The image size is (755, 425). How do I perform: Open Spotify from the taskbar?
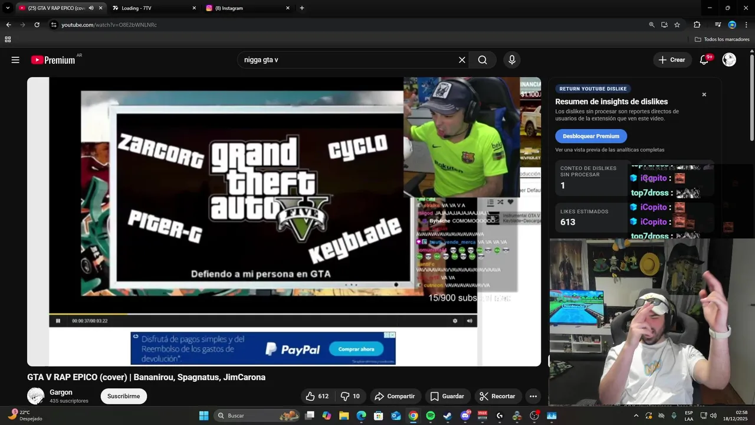pyautogui.click(x=431, y=416)
